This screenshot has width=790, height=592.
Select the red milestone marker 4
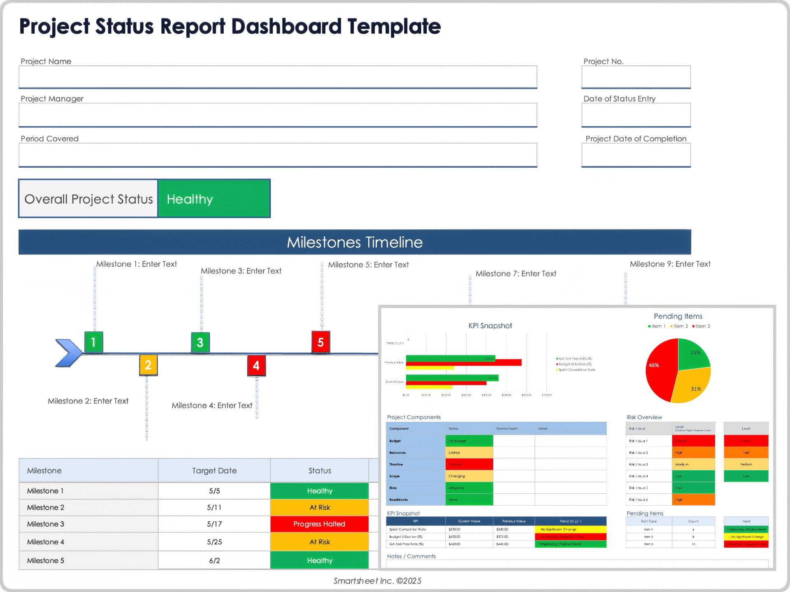pyautogui.click(x=256, y=365)
